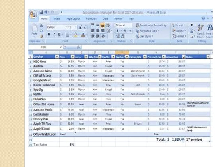Screen dimensions: 223x167
Task: Click the Copy icon in Clipboard group
Action: [41, 31]
